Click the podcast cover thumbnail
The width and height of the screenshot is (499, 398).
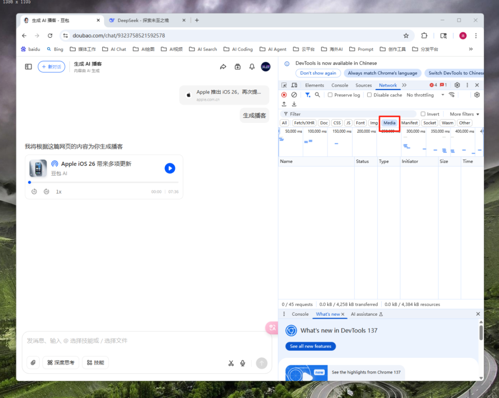point(38,168)
